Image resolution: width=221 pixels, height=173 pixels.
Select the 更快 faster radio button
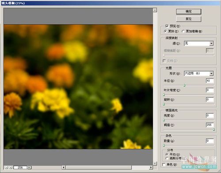pos(165,31)
